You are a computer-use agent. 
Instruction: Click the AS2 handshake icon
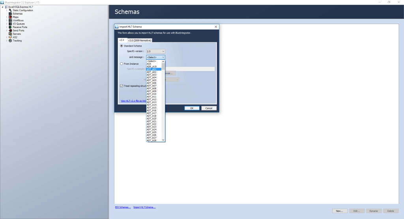click(10, 37)
